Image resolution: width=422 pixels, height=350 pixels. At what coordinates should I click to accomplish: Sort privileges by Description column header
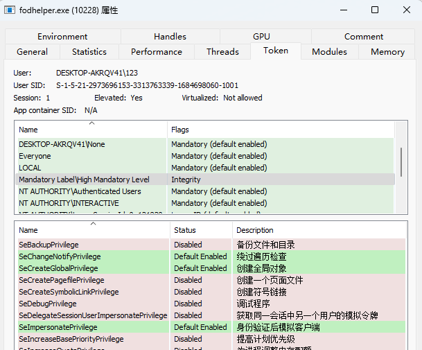[319, 230]
